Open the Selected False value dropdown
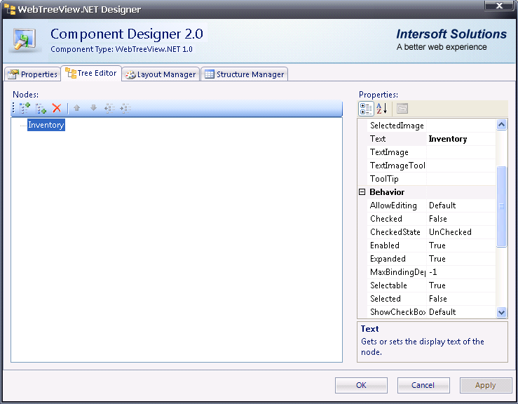 point(461,299)
